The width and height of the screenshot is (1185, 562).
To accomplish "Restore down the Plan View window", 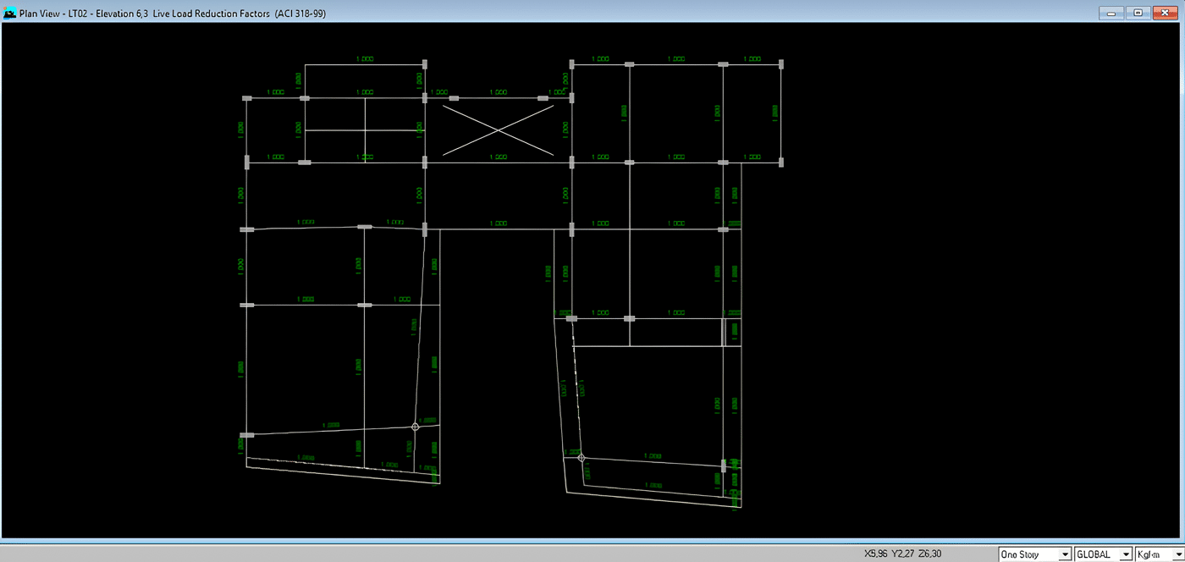I will click(x=1138, y=13).
